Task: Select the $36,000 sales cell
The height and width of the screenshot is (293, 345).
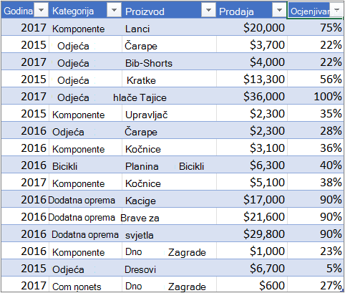Action: pos(252,96)
